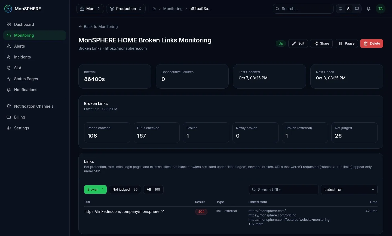Screen dimensions: 392x236
Task: Open the top-bar notifications bell
Action: (x=369, y=9)
